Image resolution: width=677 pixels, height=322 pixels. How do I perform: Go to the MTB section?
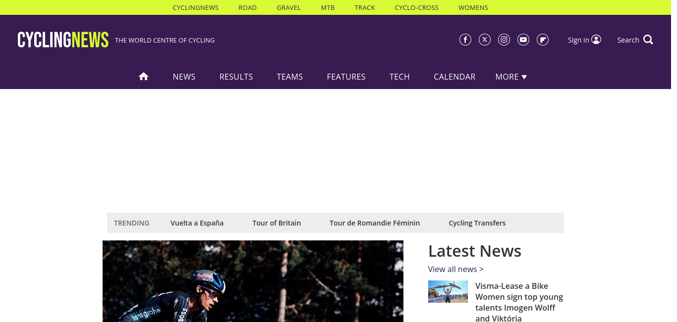point(328,7)
